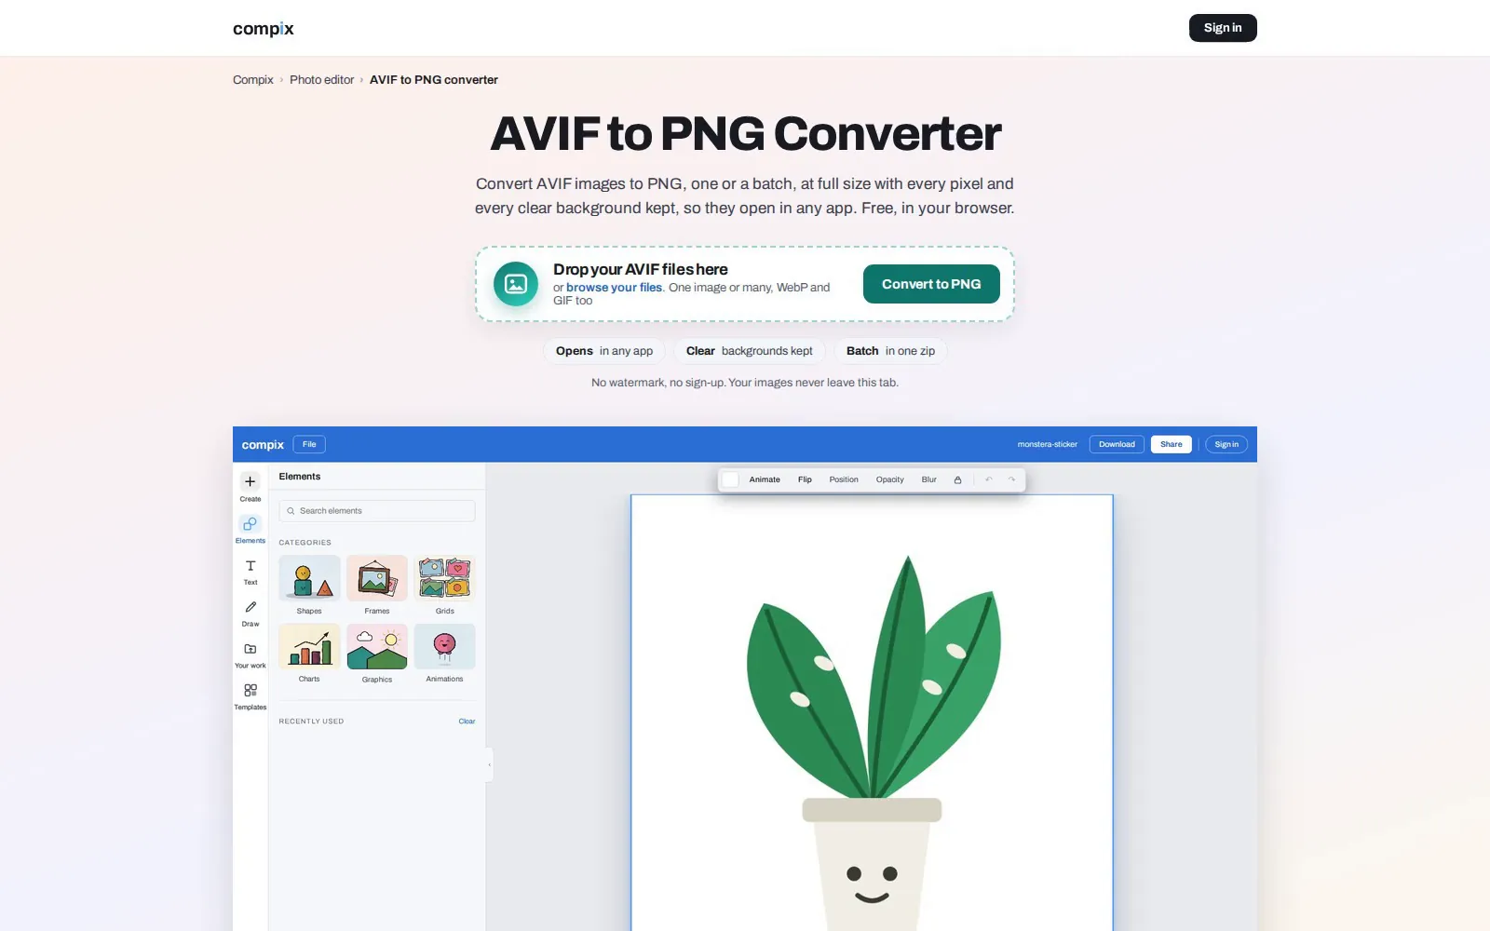Click the editor Share button
The width and height of the screenshot is (1490, 931).
pyautogui.click(x=1171, y=444)
